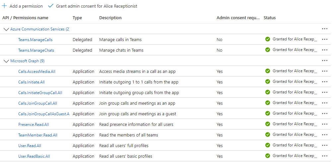Open ellipsis menu for User.Read.All row
Screen dimensions: 333x162
tap(324, 145)
